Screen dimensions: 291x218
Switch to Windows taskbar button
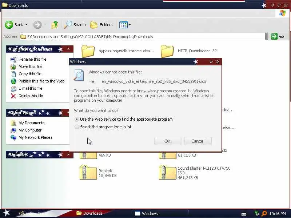[x=159, y=213]
